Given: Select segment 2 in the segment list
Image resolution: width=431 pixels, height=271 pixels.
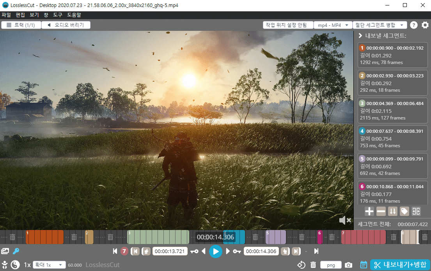Looking at the screenshot, I should 392,83.
